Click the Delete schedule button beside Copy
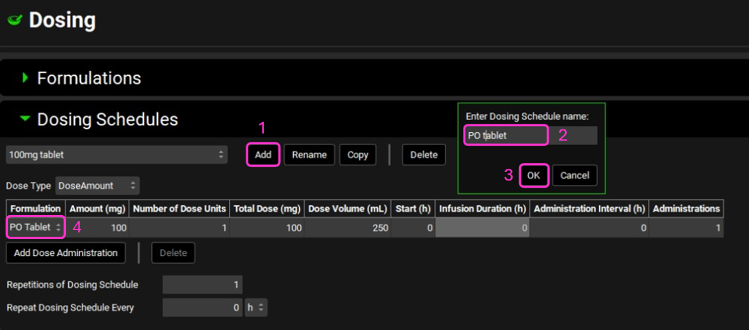This screenshot has height=330, width=749. coord(423,155)
